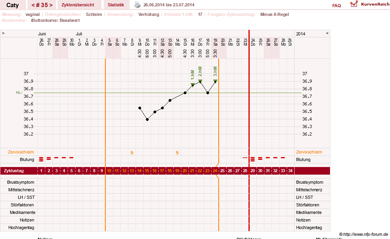Click the Minus-8-Regel value

point(275,14)
